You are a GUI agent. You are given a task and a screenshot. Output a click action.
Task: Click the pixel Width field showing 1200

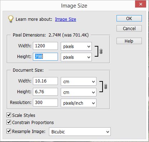click(45, 46)
